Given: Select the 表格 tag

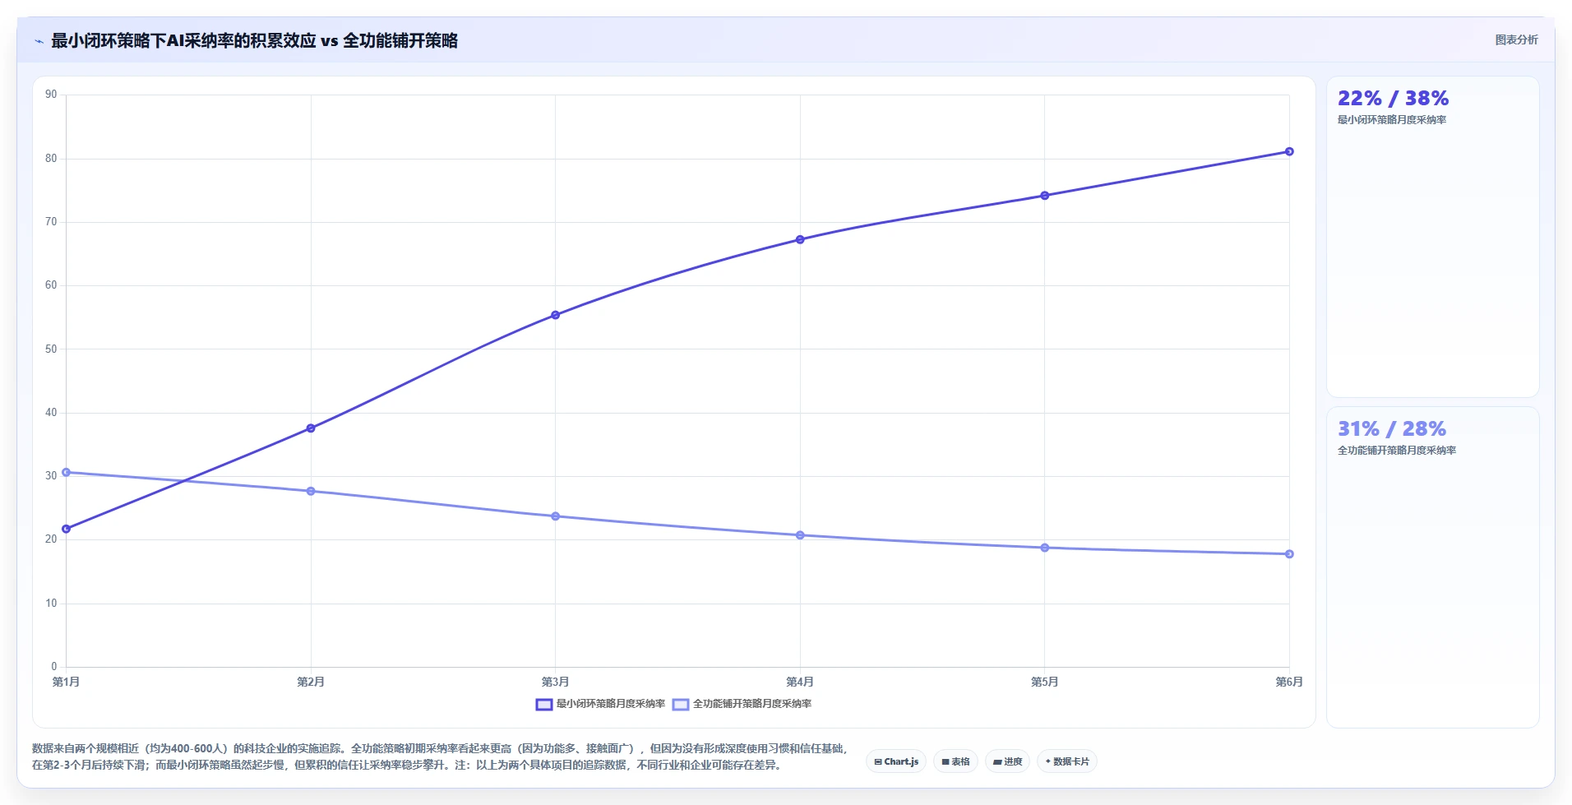Looking at the screenshot, I should tap(955, 761).
